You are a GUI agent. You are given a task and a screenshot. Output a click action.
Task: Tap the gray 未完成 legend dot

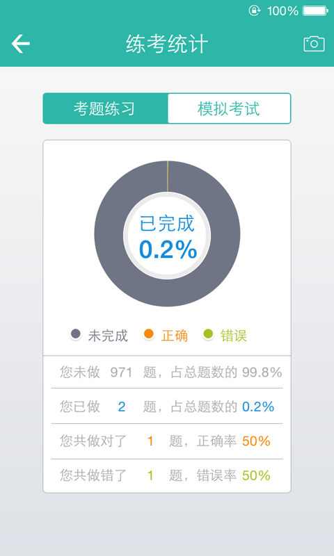click(x=76, y=334)
